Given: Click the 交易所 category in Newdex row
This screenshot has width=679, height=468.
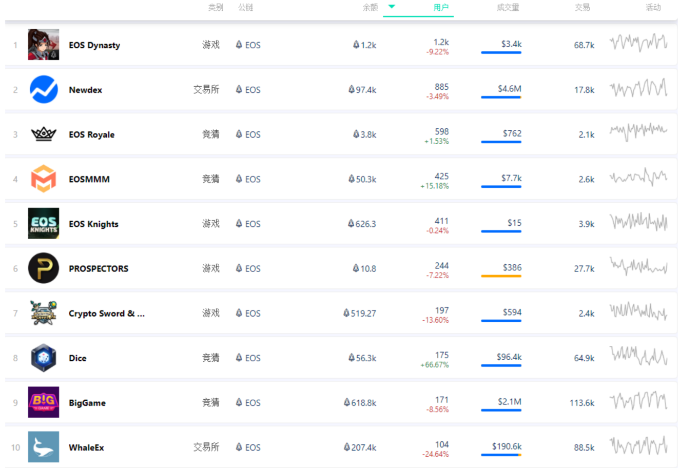Looking at the screenshot, I should click(x=206, y=89).
